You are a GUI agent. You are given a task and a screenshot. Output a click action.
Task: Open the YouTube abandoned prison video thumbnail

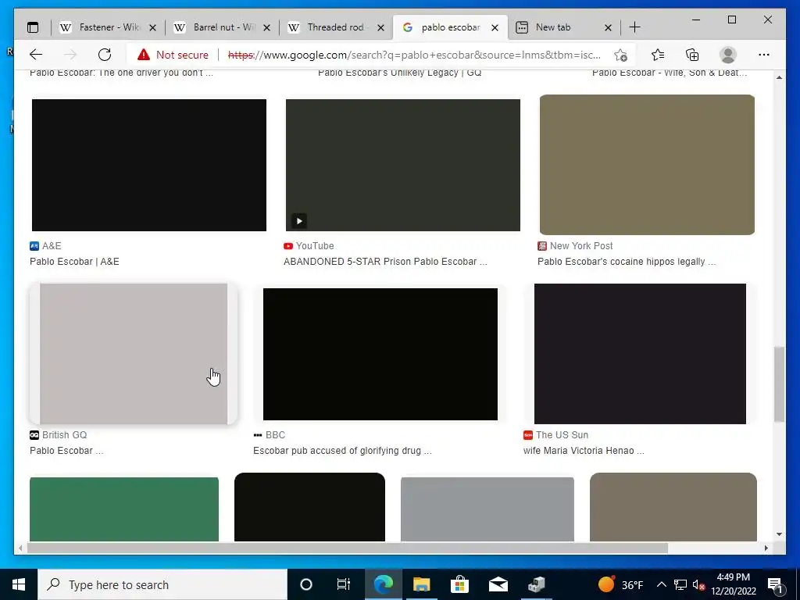pos(403,166)
